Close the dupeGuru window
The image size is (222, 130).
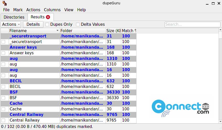point(219,3)
